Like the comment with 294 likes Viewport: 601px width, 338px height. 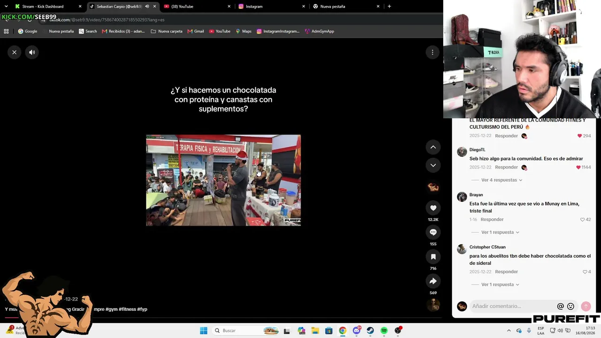coord(579,136)
